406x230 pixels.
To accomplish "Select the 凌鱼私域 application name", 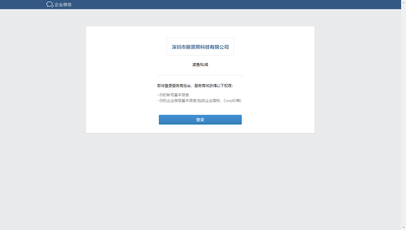I will tap(200, 65).
